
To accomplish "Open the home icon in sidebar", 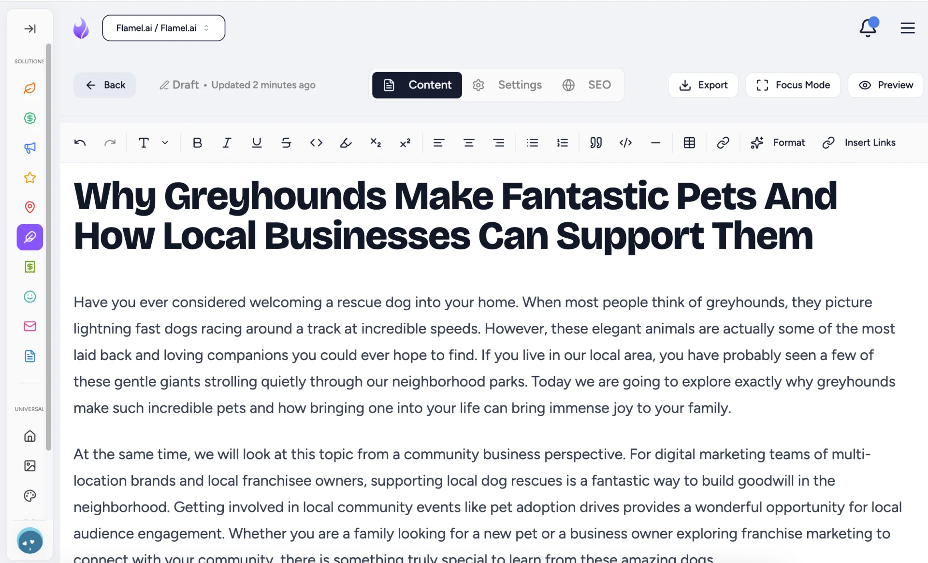I will point(30,436).
